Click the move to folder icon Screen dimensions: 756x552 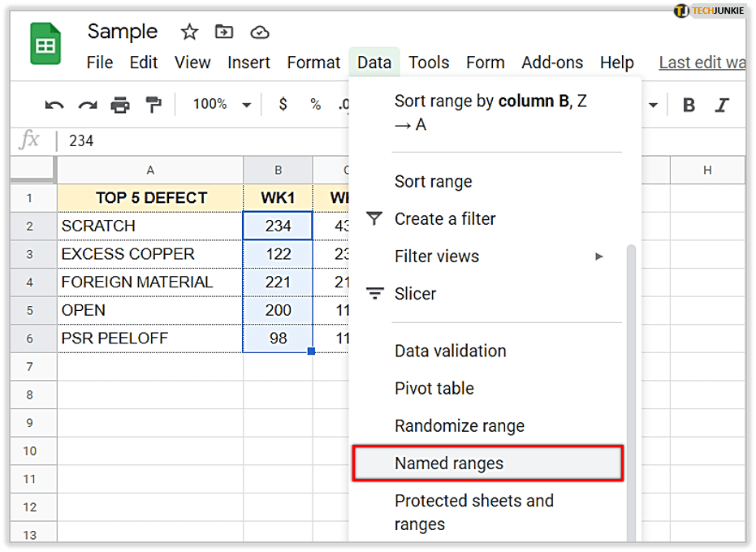(x=223, y=32)
